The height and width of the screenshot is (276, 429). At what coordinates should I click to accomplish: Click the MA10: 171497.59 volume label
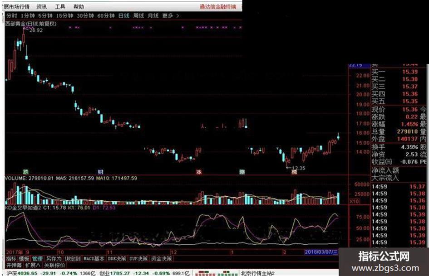point(117,178)
